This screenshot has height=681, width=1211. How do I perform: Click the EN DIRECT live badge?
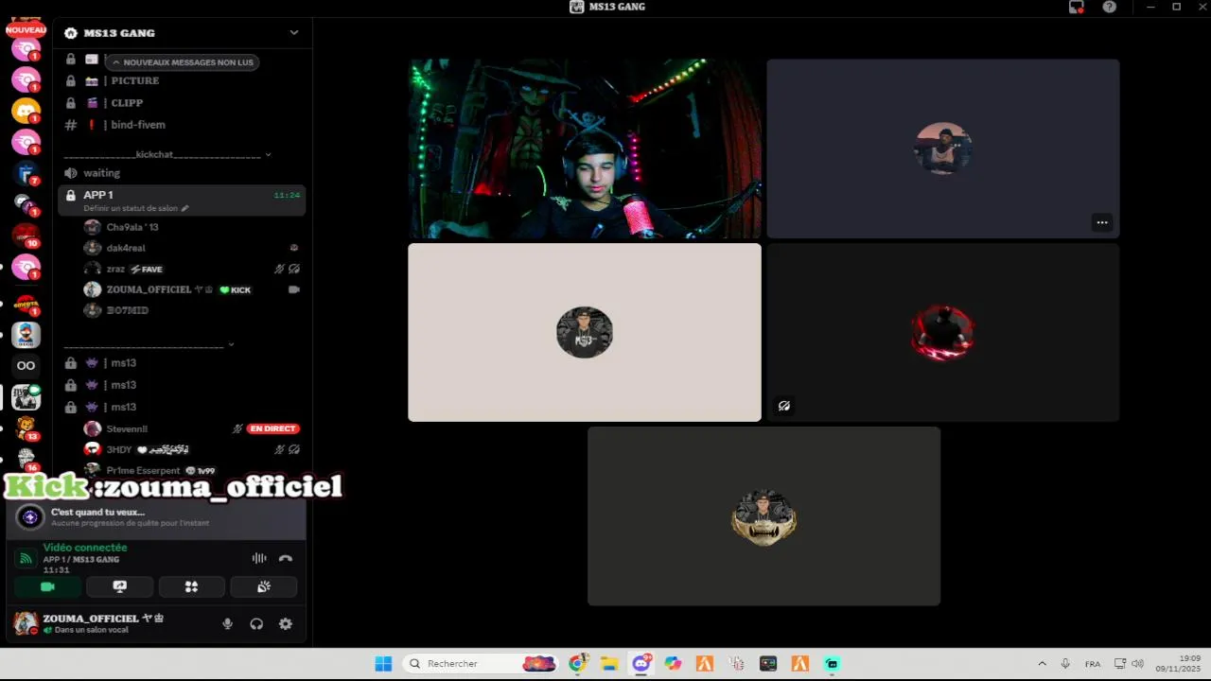pos(273,428)
